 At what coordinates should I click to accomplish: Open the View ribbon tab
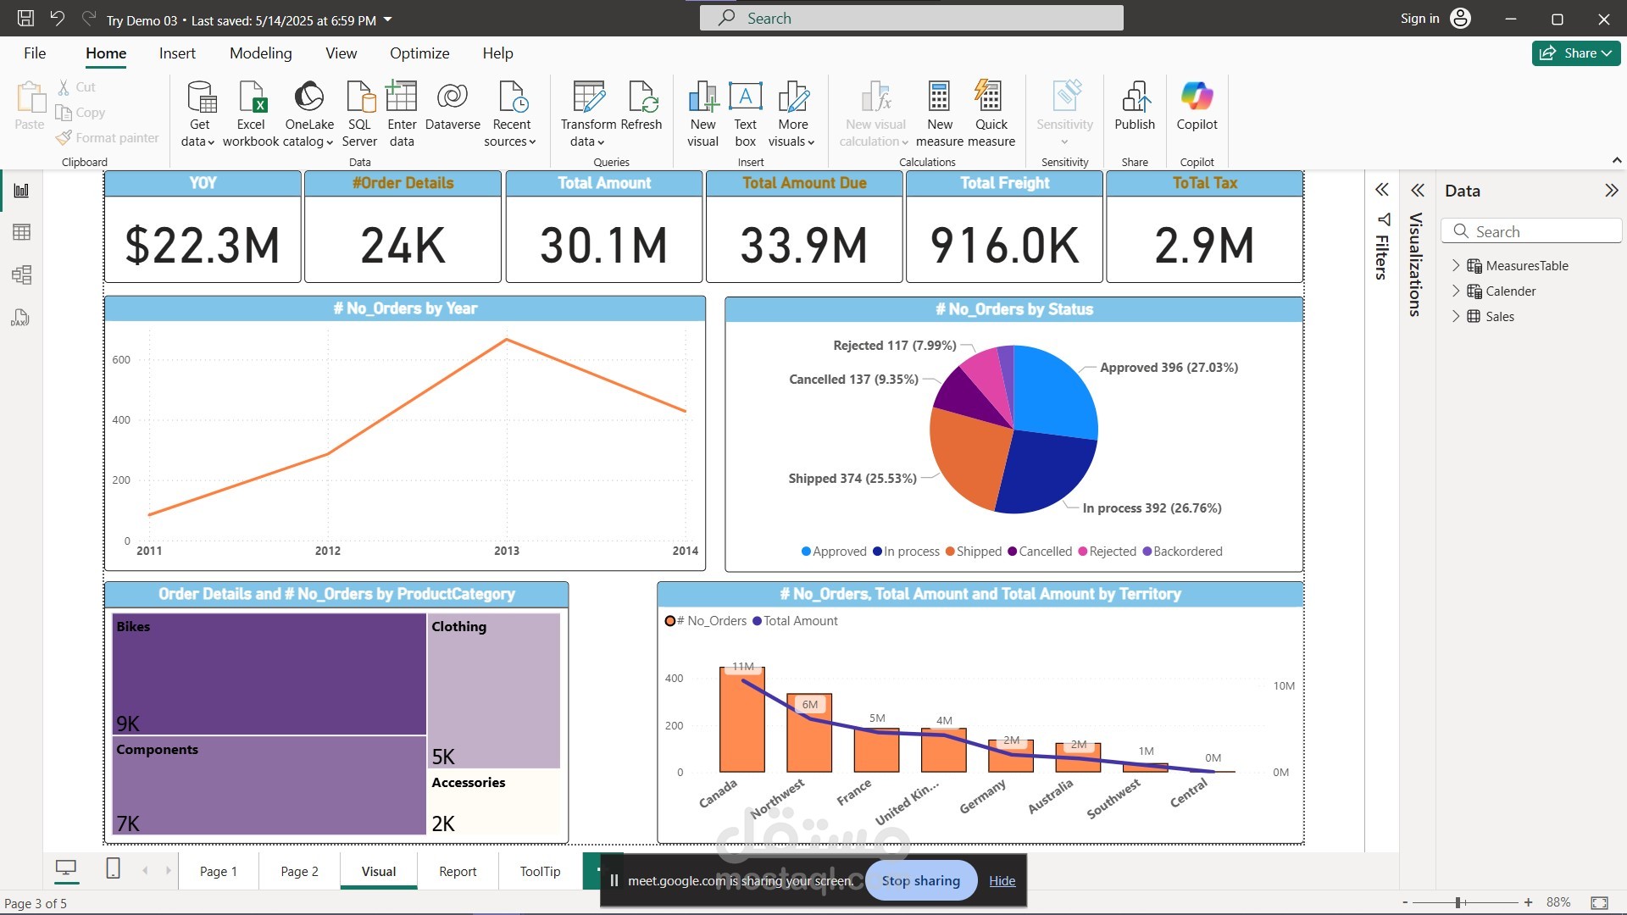click(x=341, y=53)
